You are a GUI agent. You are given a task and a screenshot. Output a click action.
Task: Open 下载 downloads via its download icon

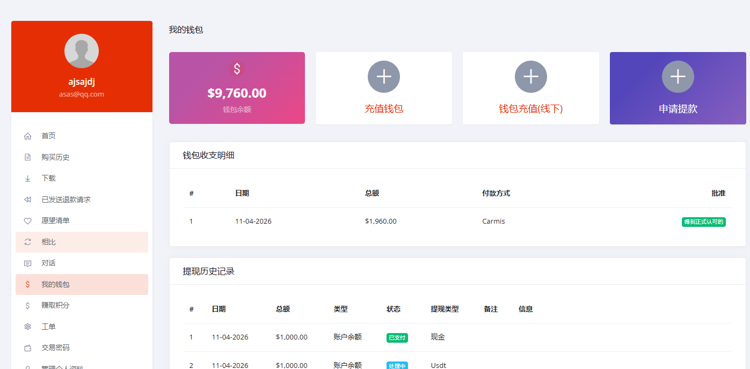[x=27, y=178]
